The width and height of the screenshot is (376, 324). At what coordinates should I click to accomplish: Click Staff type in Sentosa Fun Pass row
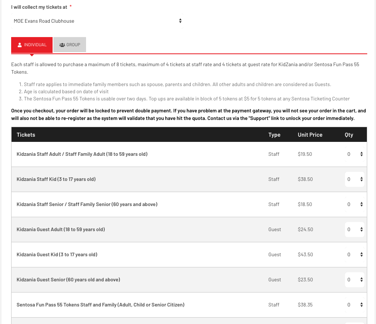(274, 305)
